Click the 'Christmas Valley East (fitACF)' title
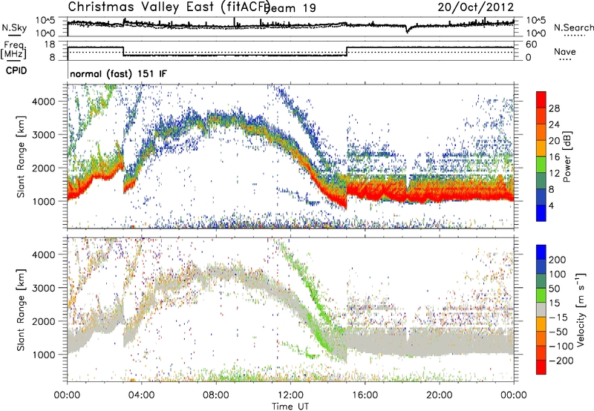 pos(169,7)
